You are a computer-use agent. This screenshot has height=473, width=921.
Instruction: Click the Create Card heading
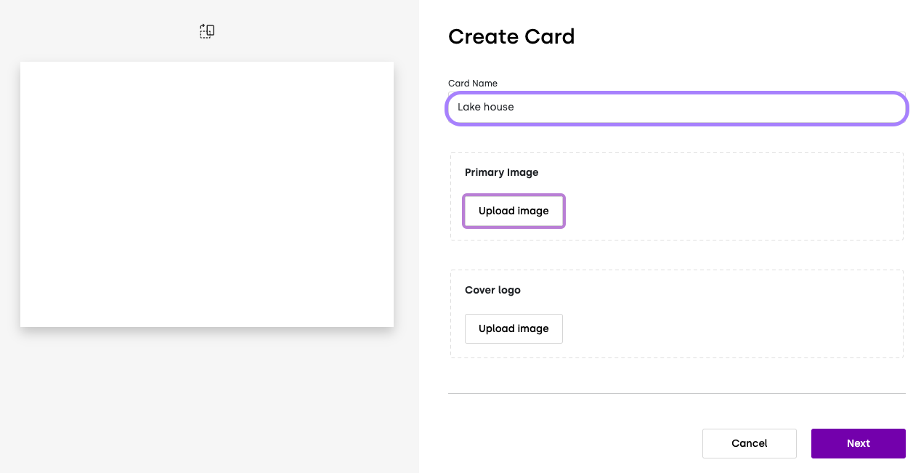pos(511,36)
